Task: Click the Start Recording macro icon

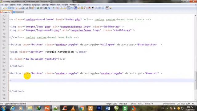Action: pyautogui.click(x=90, y=8)
